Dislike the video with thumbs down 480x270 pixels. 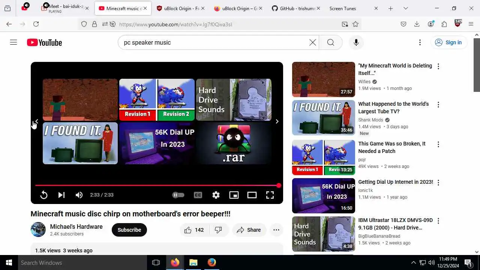pyautogui.click(x=219, y=230)
